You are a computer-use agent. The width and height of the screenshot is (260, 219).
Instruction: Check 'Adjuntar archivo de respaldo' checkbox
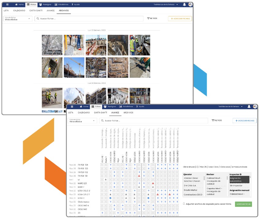pos(184,204)
